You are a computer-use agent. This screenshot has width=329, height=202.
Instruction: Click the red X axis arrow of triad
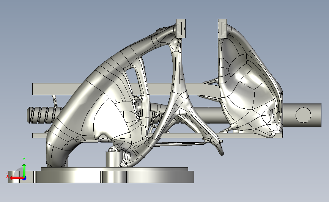point(16,178)
